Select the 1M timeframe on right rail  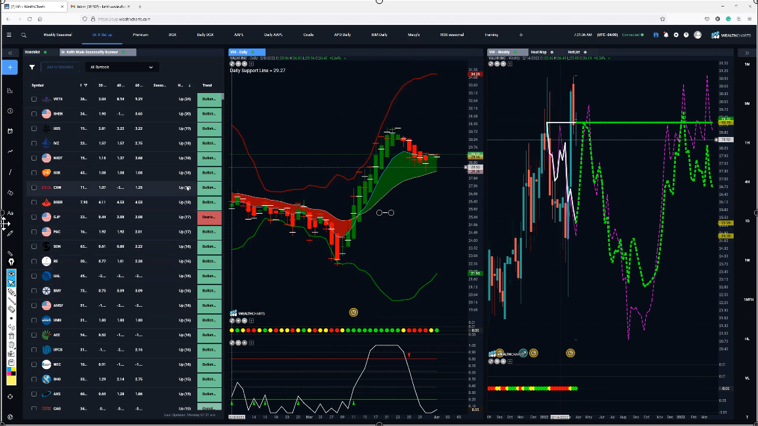click(x=747, y=65)
